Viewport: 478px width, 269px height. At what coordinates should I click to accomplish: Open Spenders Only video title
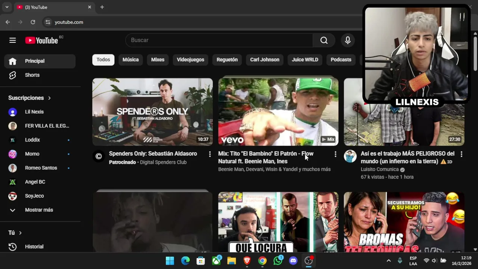pos(153,154)
